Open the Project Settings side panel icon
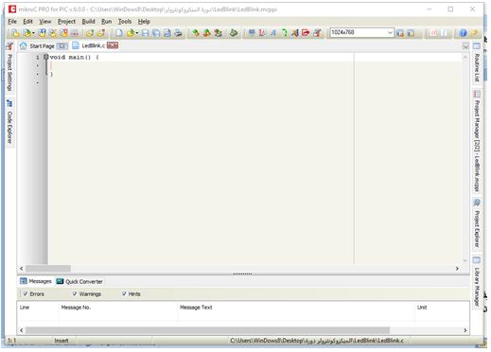 9,46
